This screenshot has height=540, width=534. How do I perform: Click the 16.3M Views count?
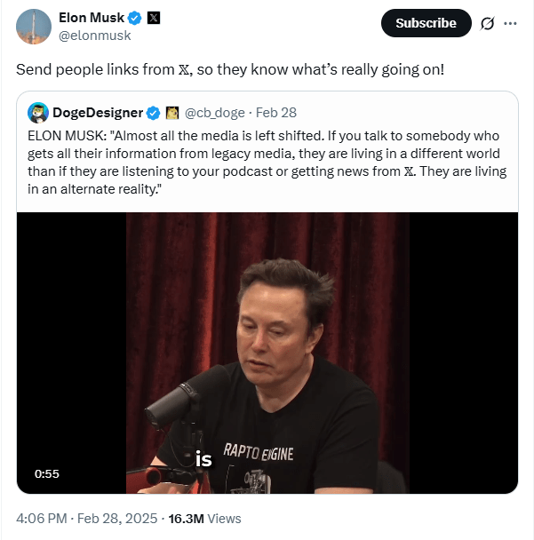click(204, 518)
